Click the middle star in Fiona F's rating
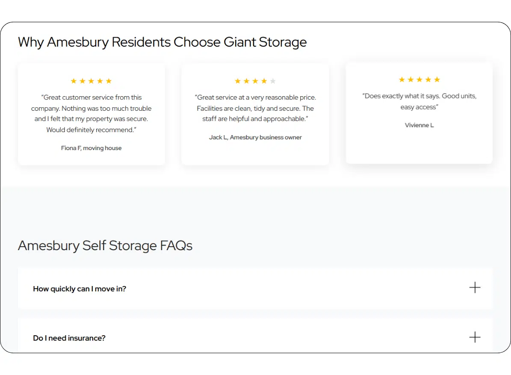 91,81
